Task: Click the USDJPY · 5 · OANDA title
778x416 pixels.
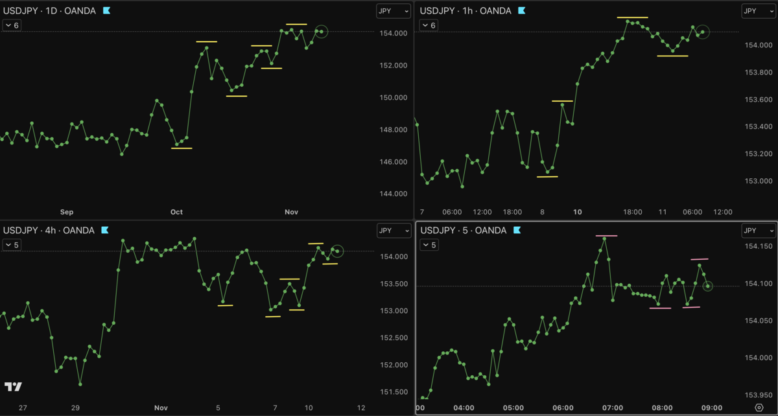Action: [464, 231]
